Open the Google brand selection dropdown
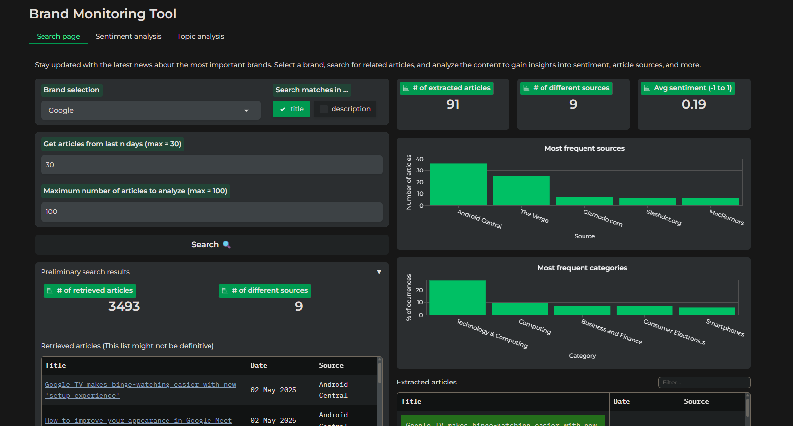The image size is (793, 426). point(151,110)
